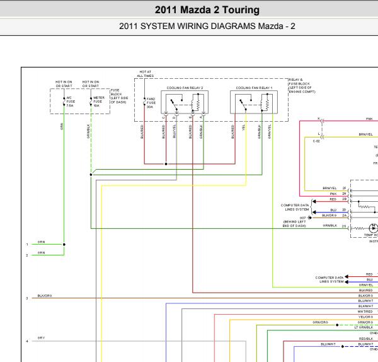Click the 'G07' ground point label

[303, 218]
